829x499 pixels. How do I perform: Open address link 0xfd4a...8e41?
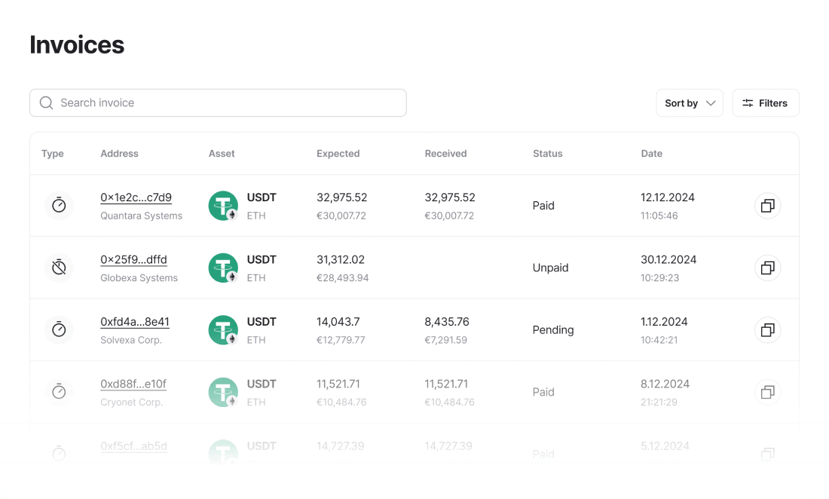(134, 322)
